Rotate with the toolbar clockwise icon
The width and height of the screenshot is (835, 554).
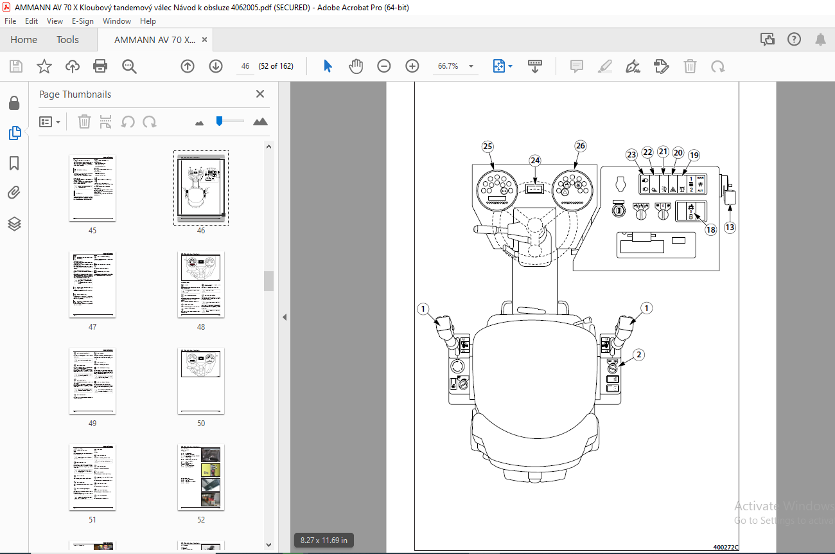pos(717,66)
